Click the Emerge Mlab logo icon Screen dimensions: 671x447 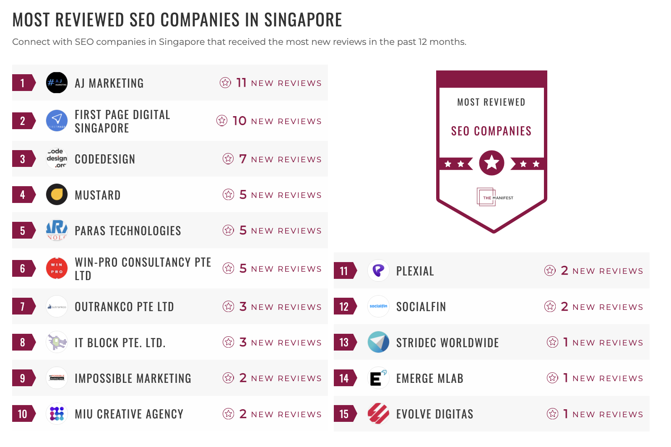point(378,378)
